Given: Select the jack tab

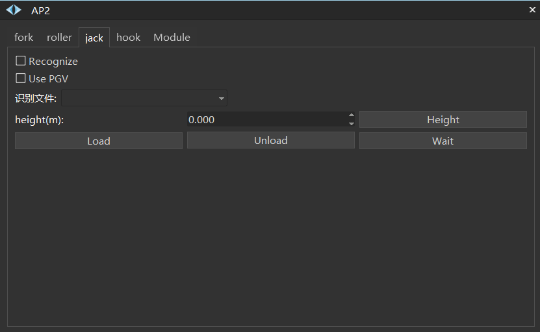Looking at the screenshot, I should pos(94,38).
